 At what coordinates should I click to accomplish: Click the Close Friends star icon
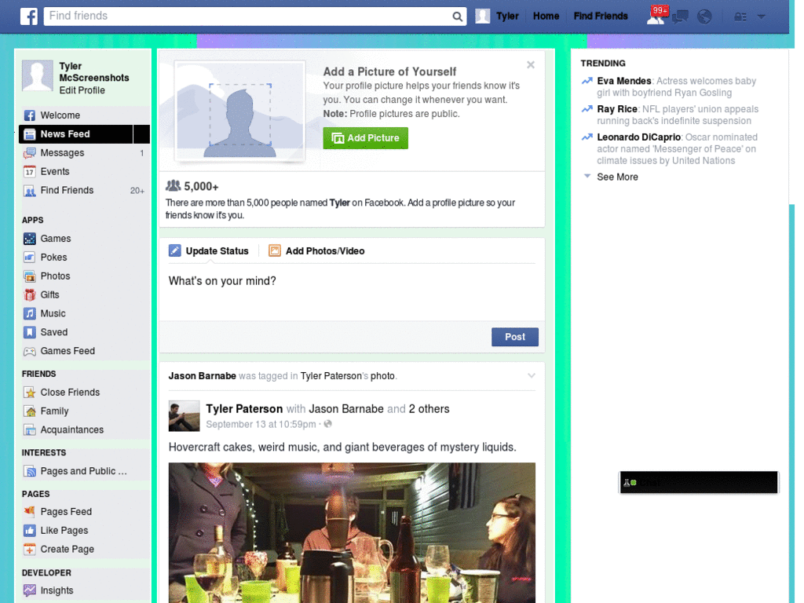click(30, 393)
